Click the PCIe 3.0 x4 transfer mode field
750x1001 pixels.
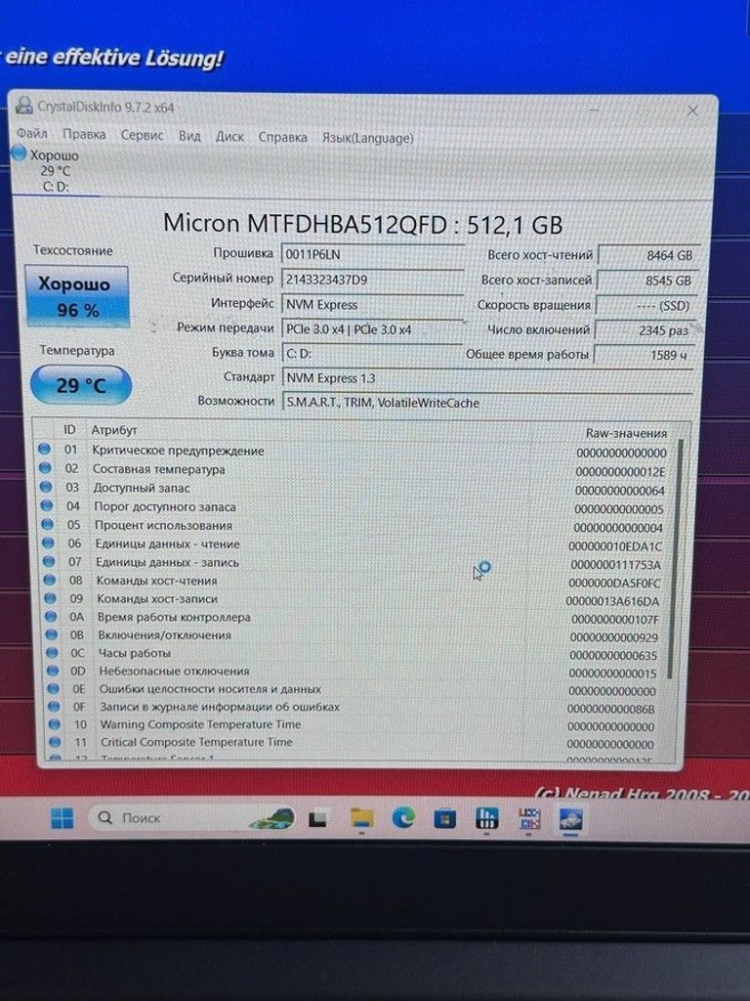[372, 329]
